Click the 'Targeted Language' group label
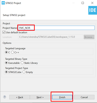Image resolution: width=97 pixels, height=103 pixels. point(15,48)
